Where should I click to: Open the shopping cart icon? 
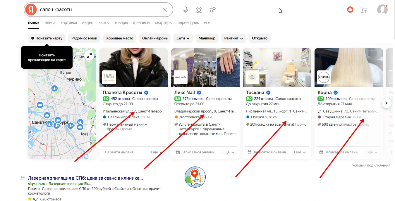pyautogui.click(x=364, y=10)
